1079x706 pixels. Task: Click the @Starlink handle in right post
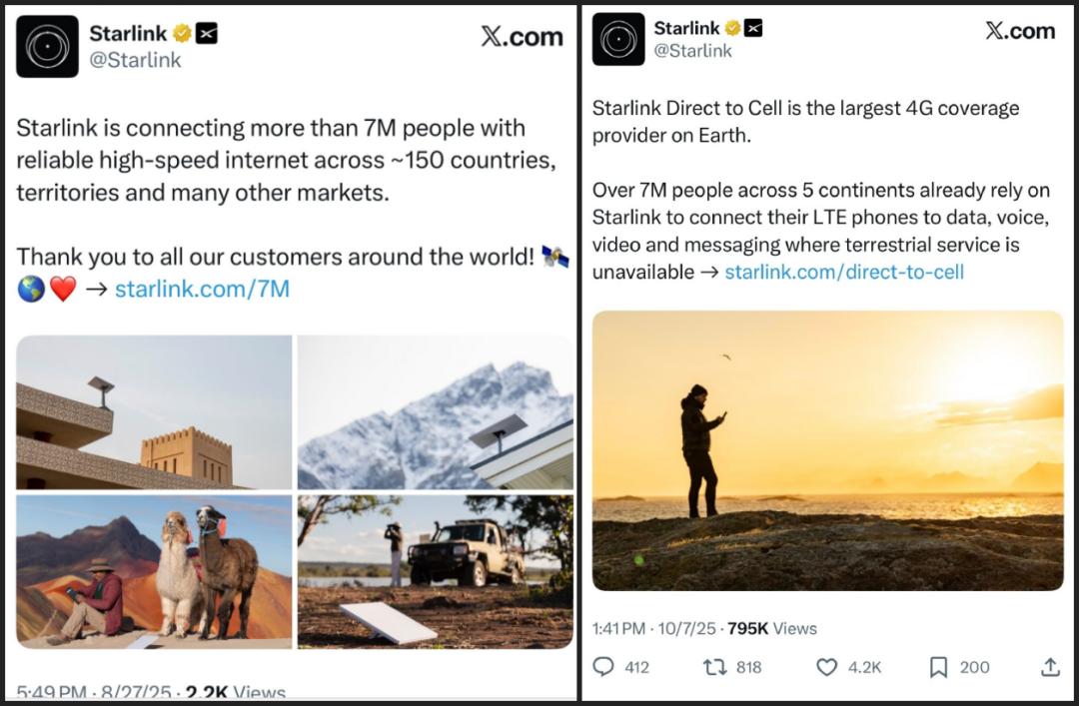(x=692, y=51)
